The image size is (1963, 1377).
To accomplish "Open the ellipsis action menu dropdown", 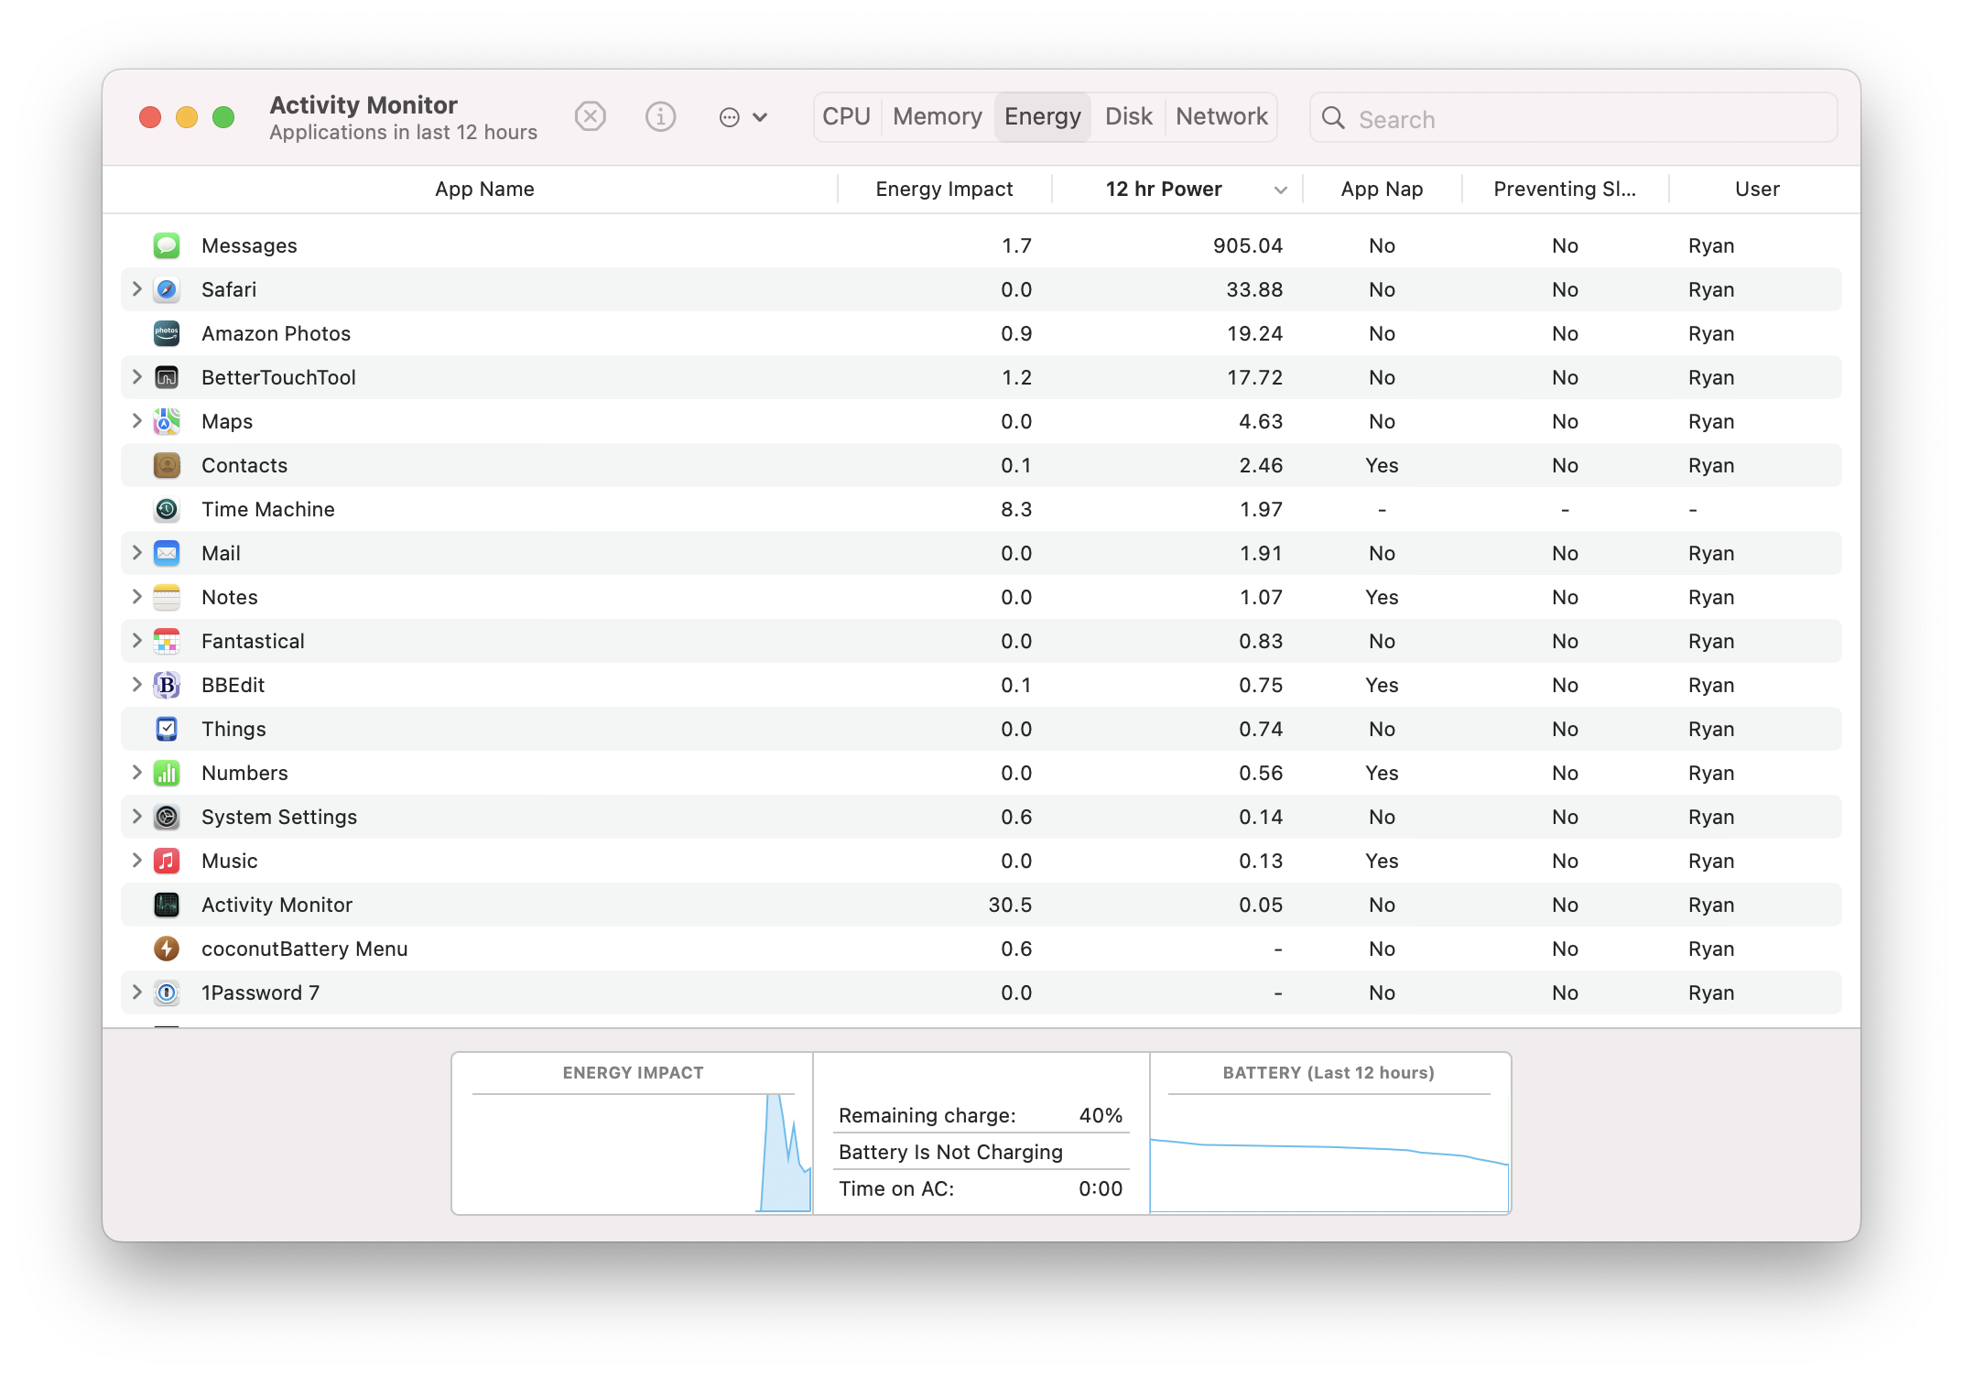I will 743,117.
